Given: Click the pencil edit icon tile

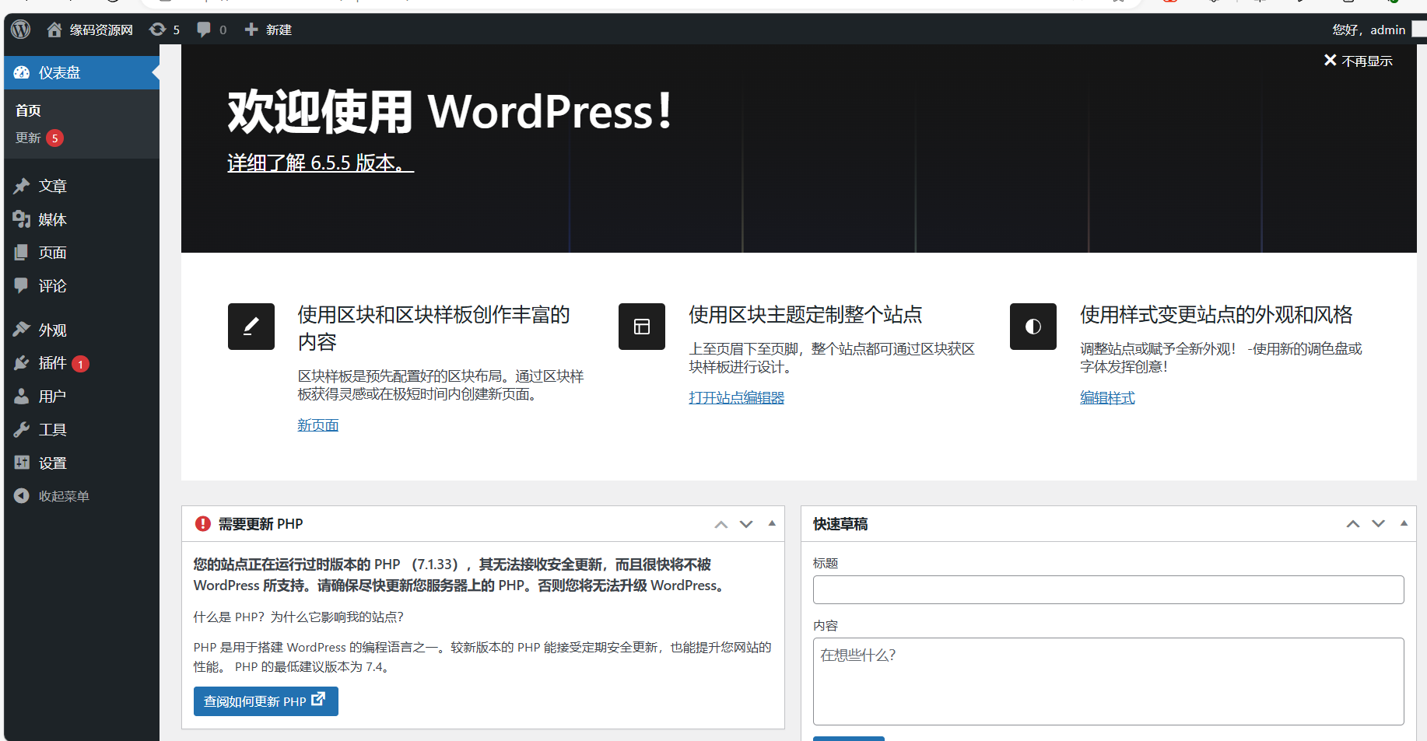Looking at the screenshot, I should click(x=251, y=327).
